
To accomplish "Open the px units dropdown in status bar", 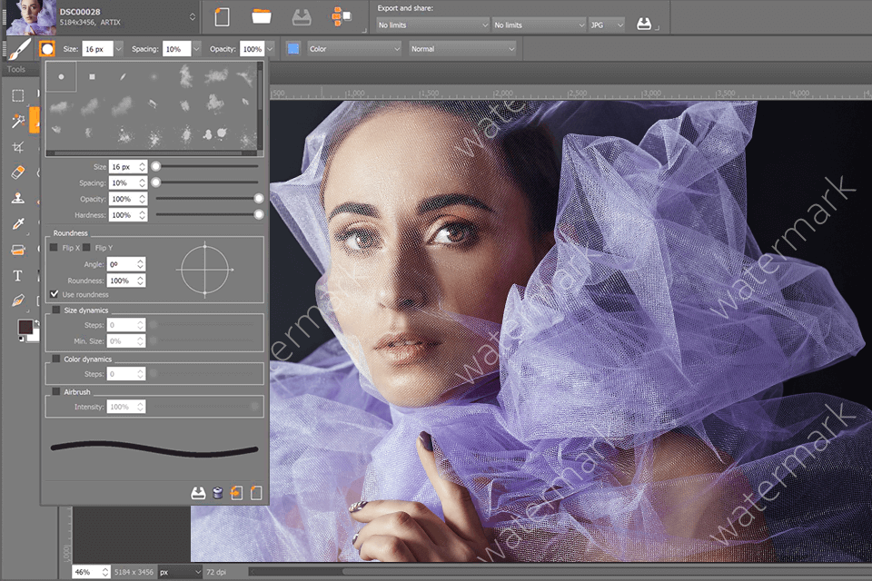I will tap(179, 572).
